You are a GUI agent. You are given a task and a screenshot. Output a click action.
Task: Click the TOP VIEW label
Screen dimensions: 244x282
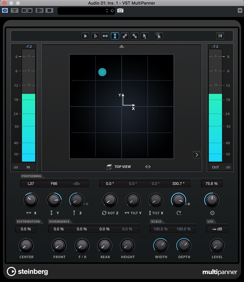click(123, 167)
